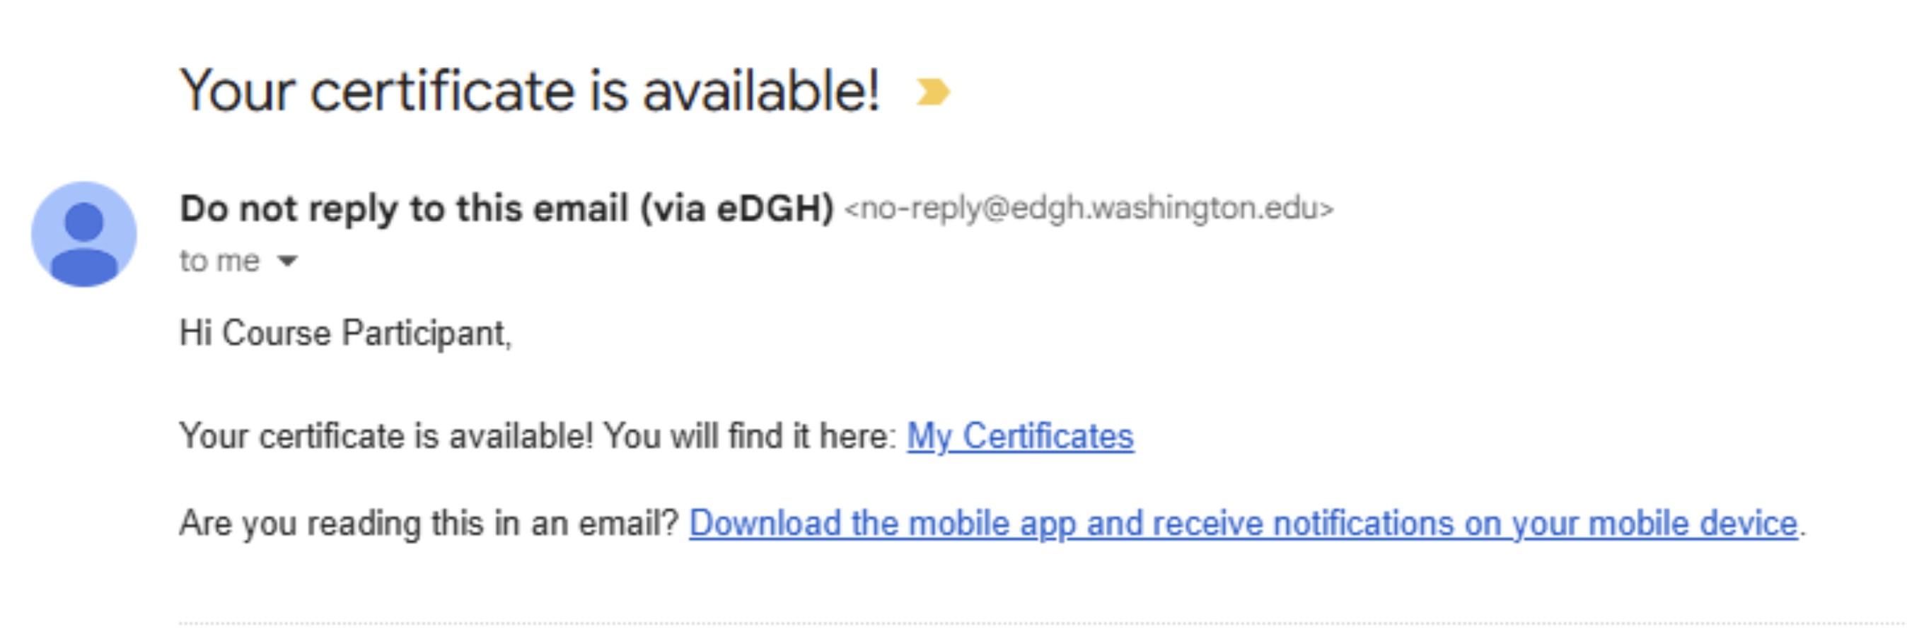Click body sentence "Your certificate is available!"
1907x629 pixels.
[x=386, y=436]
